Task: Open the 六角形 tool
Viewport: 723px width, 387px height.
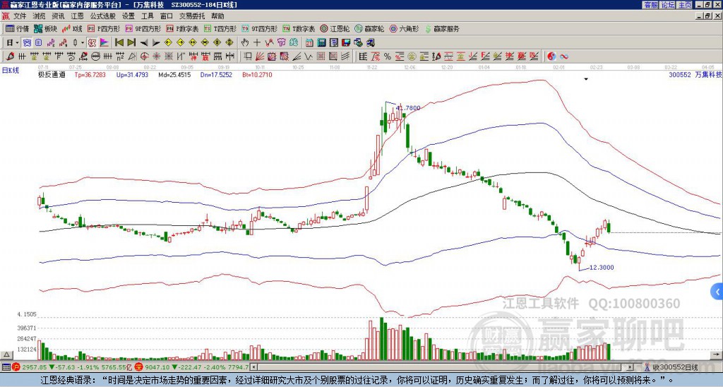Action: [x=405, y=29]
